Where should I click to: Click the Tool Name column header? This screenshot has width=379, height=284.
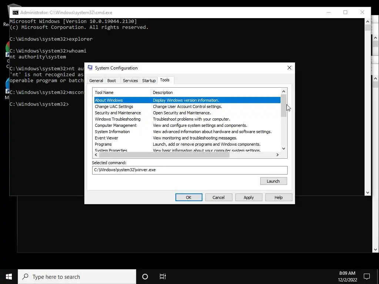pyautogui.click(x=121, y=92)
